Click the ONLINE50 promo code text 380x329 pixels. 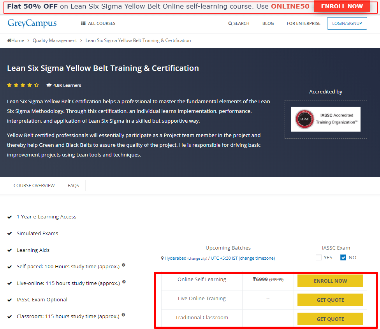click(290, 6)
